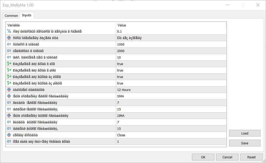Toggle the first 'true' value in the list
Viewport: 266px width, 163px height.
click(x=120, y=64)
